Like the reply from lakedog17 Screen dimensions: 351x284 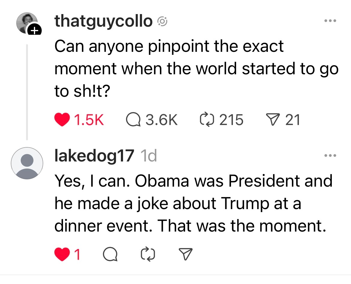click(61, 255)
